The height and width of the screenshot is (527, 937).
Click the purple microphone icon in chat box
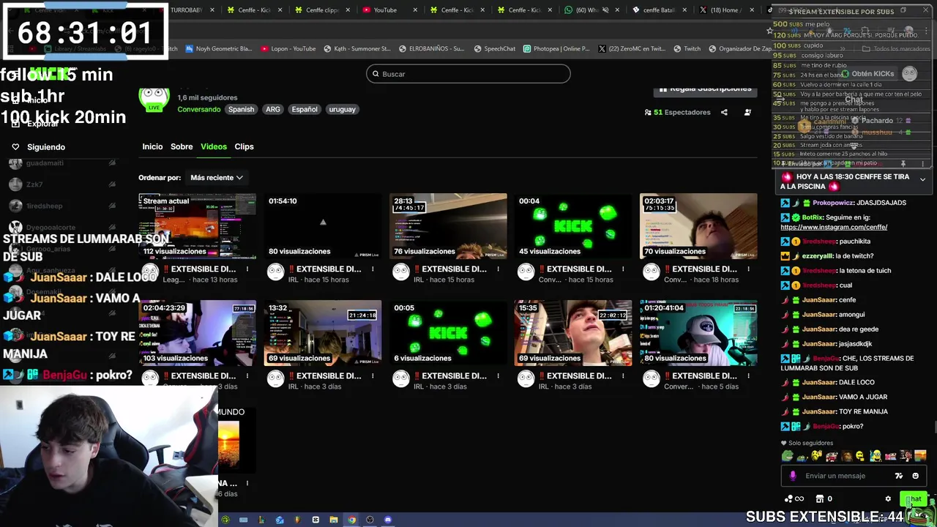[793, 476]
